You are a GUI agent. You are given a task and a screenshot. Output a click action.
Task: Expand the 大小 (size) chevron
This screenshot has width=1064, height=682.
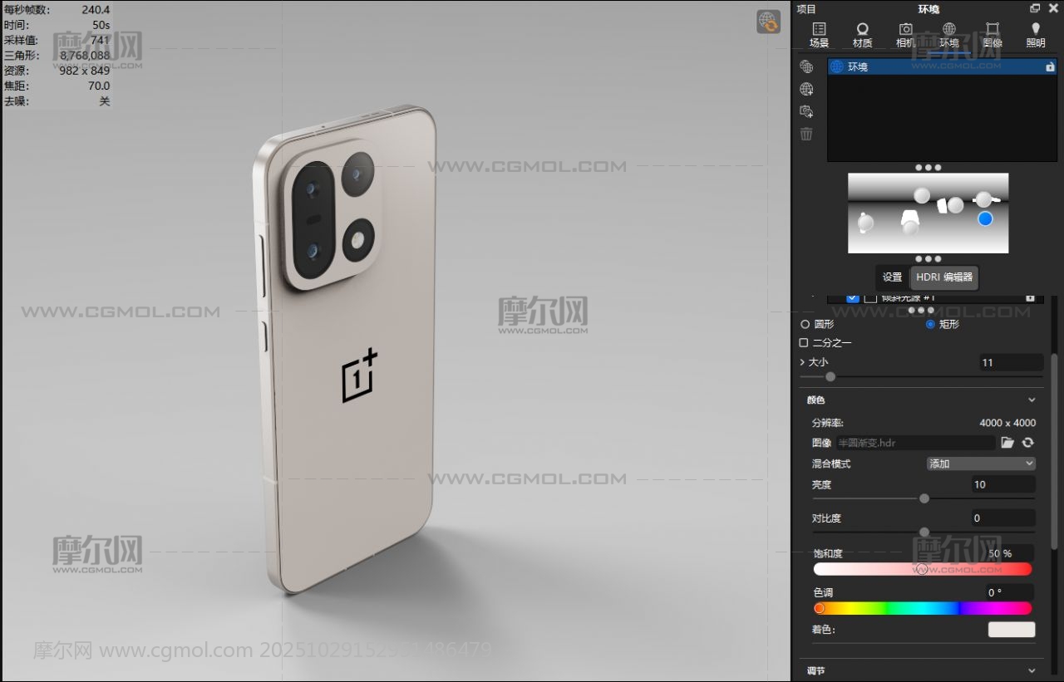pyautogui.click(x=803, y=362)
